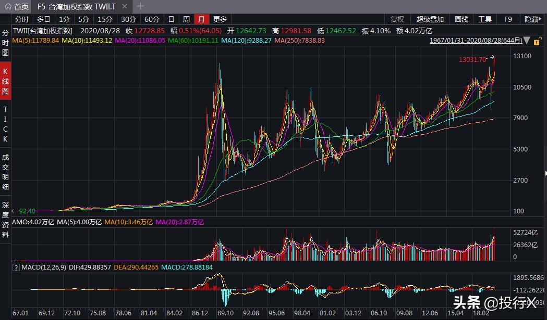Select the 60分 timeframe
The image size is (547, 320).
pyautogui.click(x=152, y=19)
